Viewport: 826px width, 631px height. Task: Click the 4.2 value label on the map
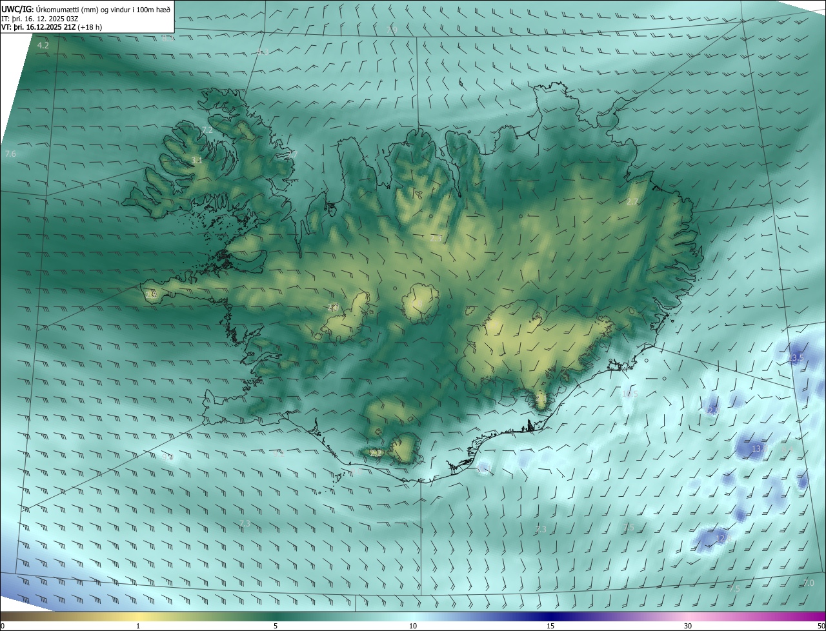pyautogui.click(x=43, y=46)
